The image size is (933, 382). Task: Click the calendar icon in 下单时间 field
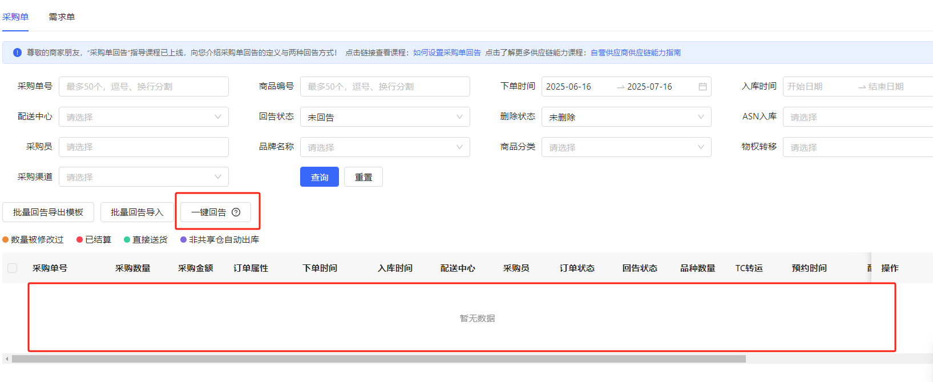(x=702, y=87)
